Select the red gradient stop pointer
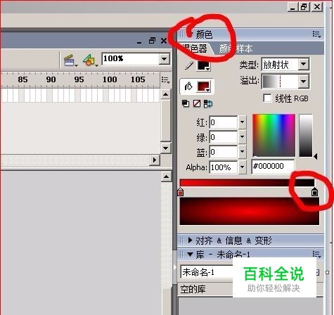Viewport: 334px width, 315px height. pos(180,192)
